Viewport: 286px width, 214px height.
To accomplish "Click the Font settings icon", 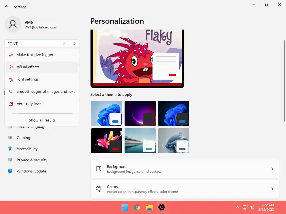I will pos(11,79).
